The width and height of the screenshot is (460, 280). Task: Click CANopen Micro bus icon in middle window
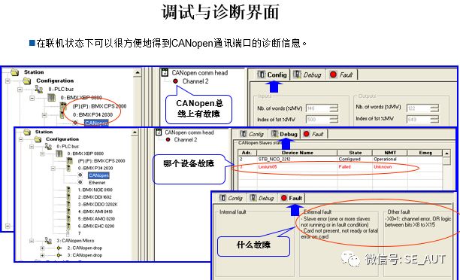pos(48,241)
